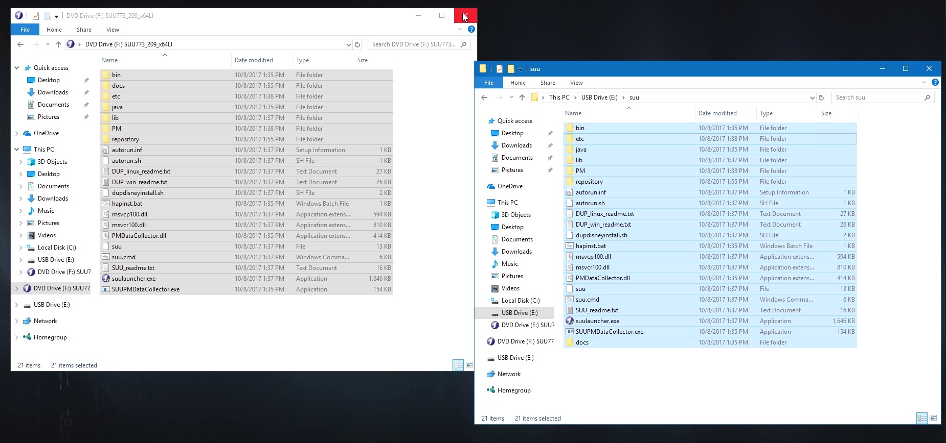Switch to large icons view in suu window
The image size is (946, 443).
click(x=933, y=418)
